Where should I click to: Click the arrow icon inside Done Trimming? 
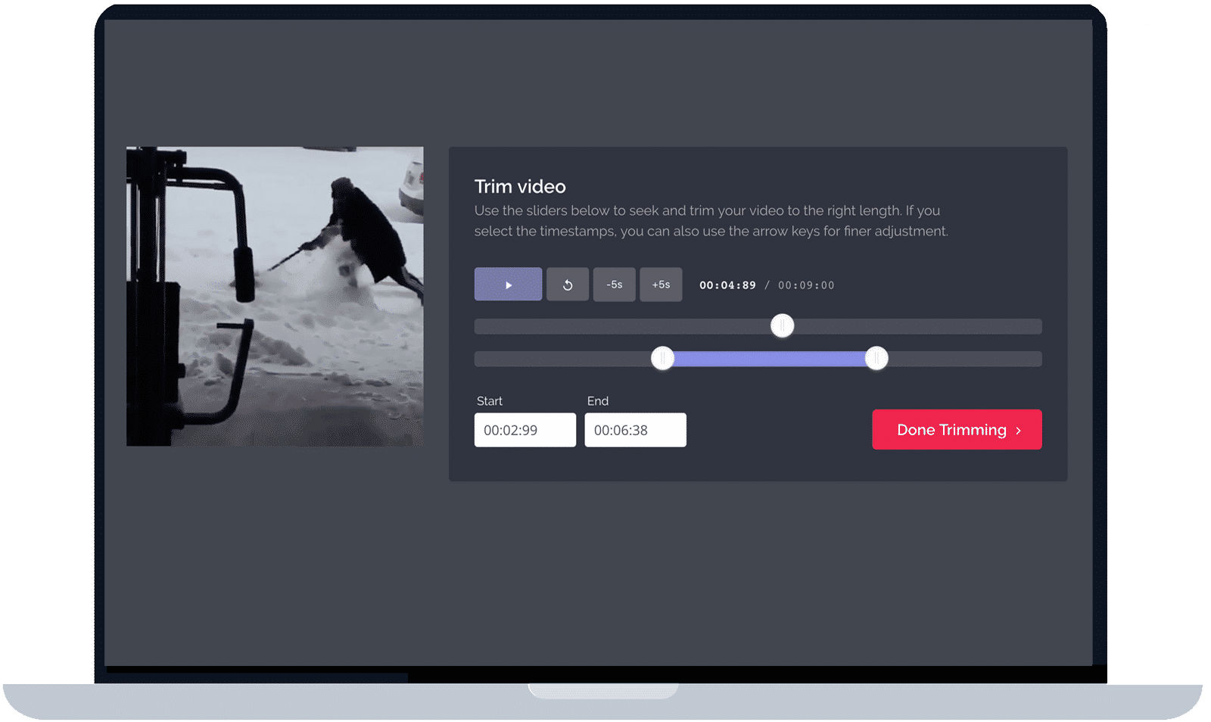(1018, 429)
